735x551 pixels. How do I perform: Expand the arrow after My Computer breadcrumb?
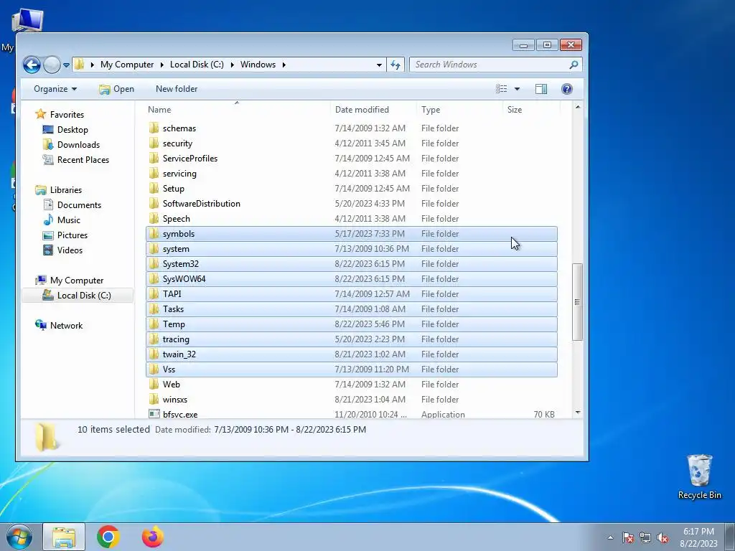coord(161,65)
